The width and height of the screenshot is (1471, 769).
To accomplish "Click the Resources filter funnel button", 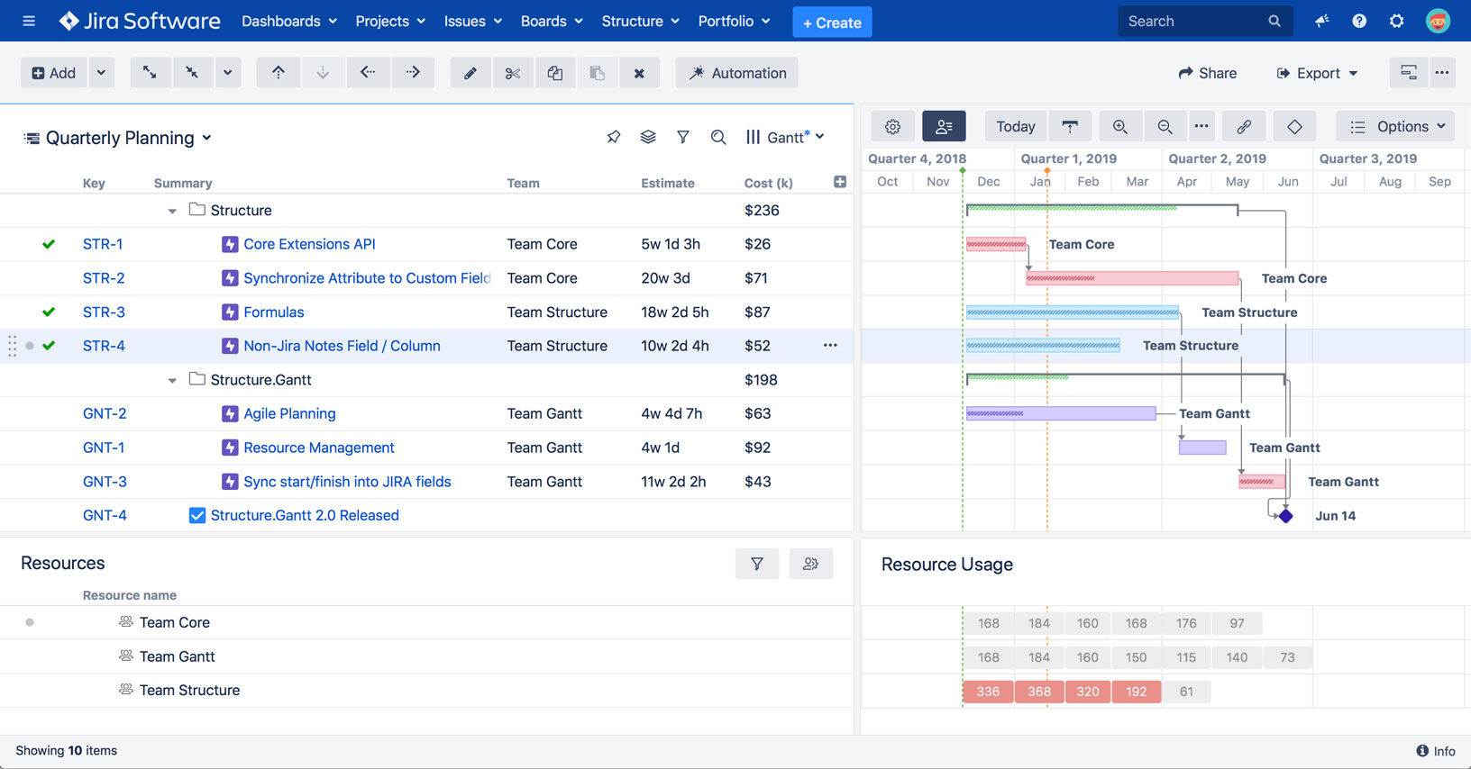I will pos(757,564).
